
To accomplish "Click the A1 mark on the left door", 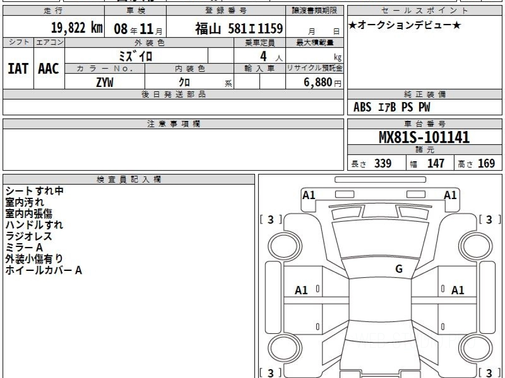I will 301,290.
